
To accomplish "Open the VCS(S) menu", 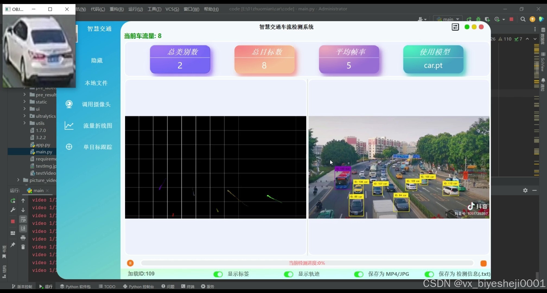I will pyautogui.click(x=172, y=9).
